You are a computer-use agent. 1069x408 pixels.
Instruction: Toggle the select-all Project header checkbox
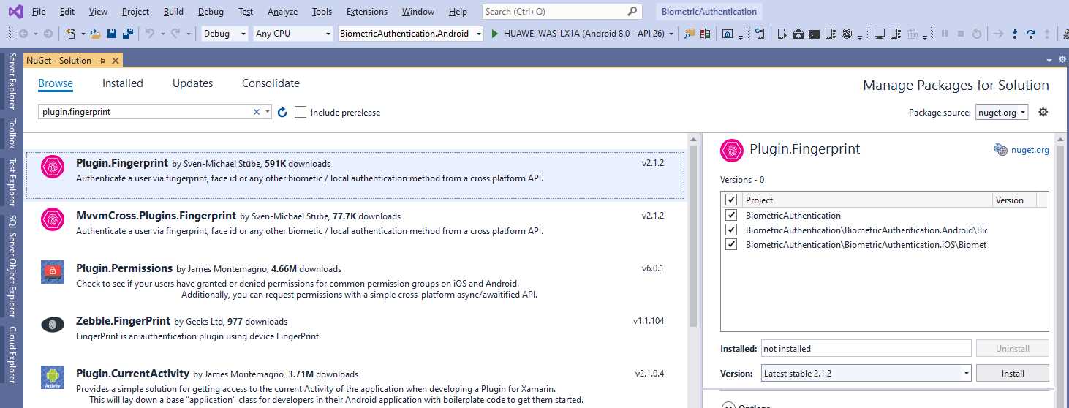click(731, 200)
